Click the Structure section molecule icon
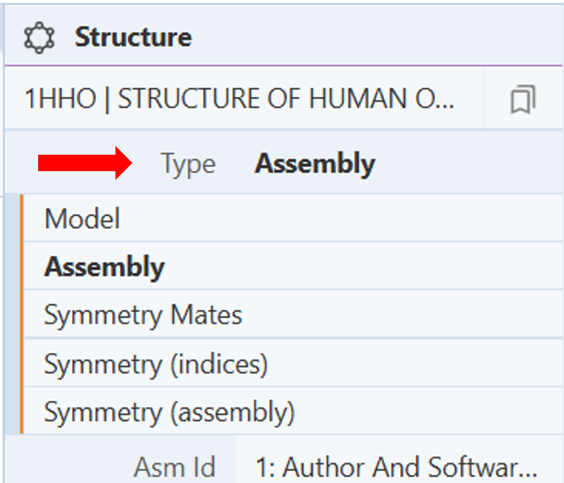The width and height of the screenshot is (564, 483). 39,37
